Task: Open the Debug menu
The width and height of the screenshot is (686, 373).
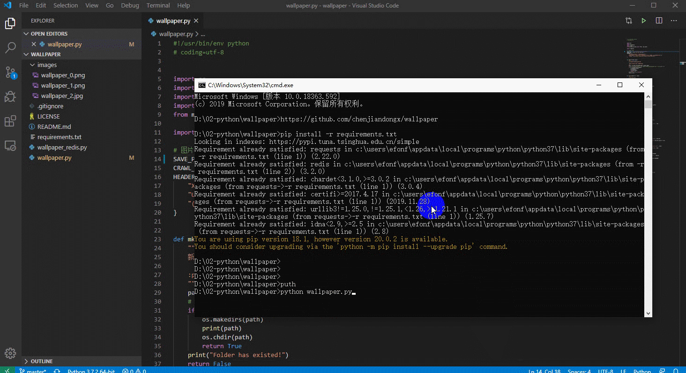Action: pyautogui.click(x=130, y=6)
